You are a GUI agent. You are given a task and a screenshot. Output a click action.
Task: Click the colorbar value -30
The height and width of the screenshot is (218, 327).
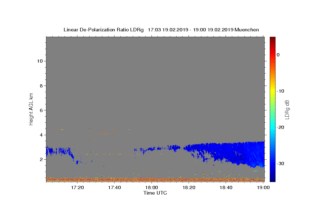tap(281, 163)
